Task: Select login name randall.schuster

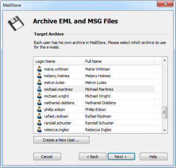Action: [x=58, y=123]
